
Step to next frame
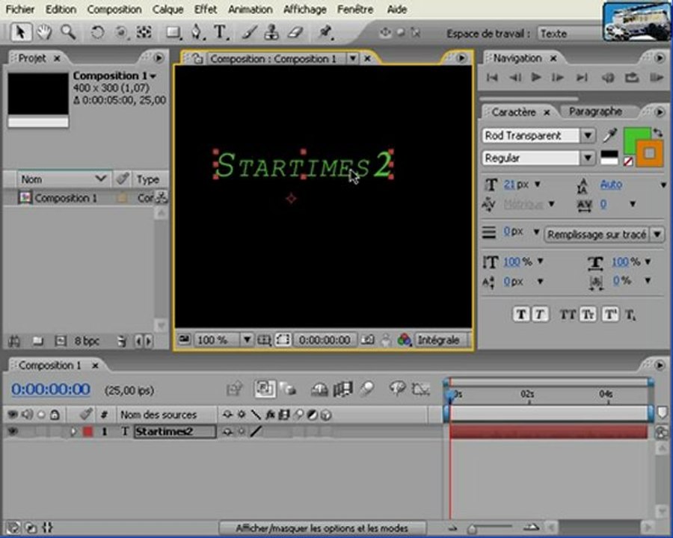tap(558, 78)
